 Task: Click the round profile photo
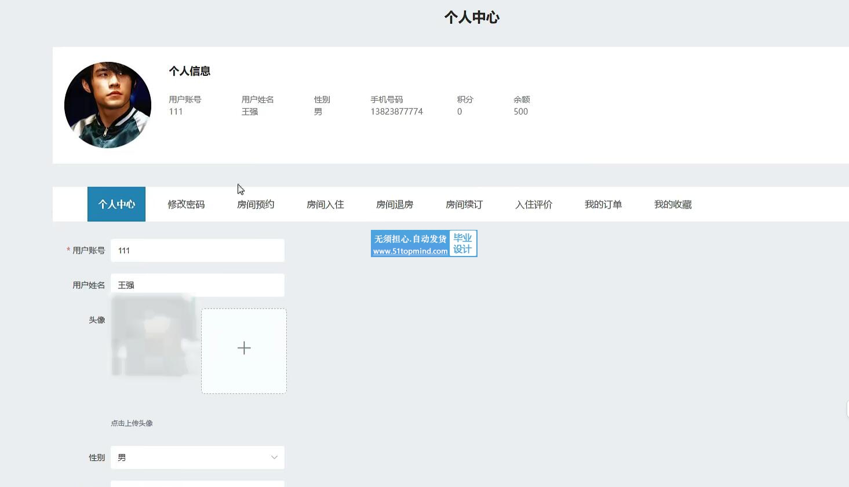[108, 105]
